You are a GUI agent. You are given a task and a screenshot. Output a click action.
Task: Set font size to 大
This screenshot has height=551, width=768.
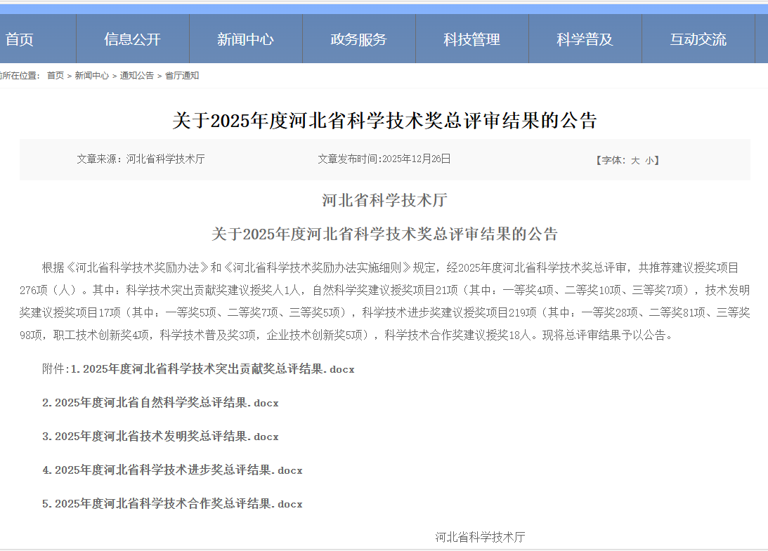tap(634, 160)
